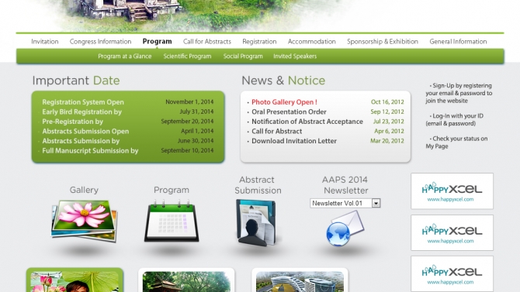The width and height of the screenshot is (520, 292).
Task: Click the Abstracts Submission by row
Action: click(x=128, y=141)
